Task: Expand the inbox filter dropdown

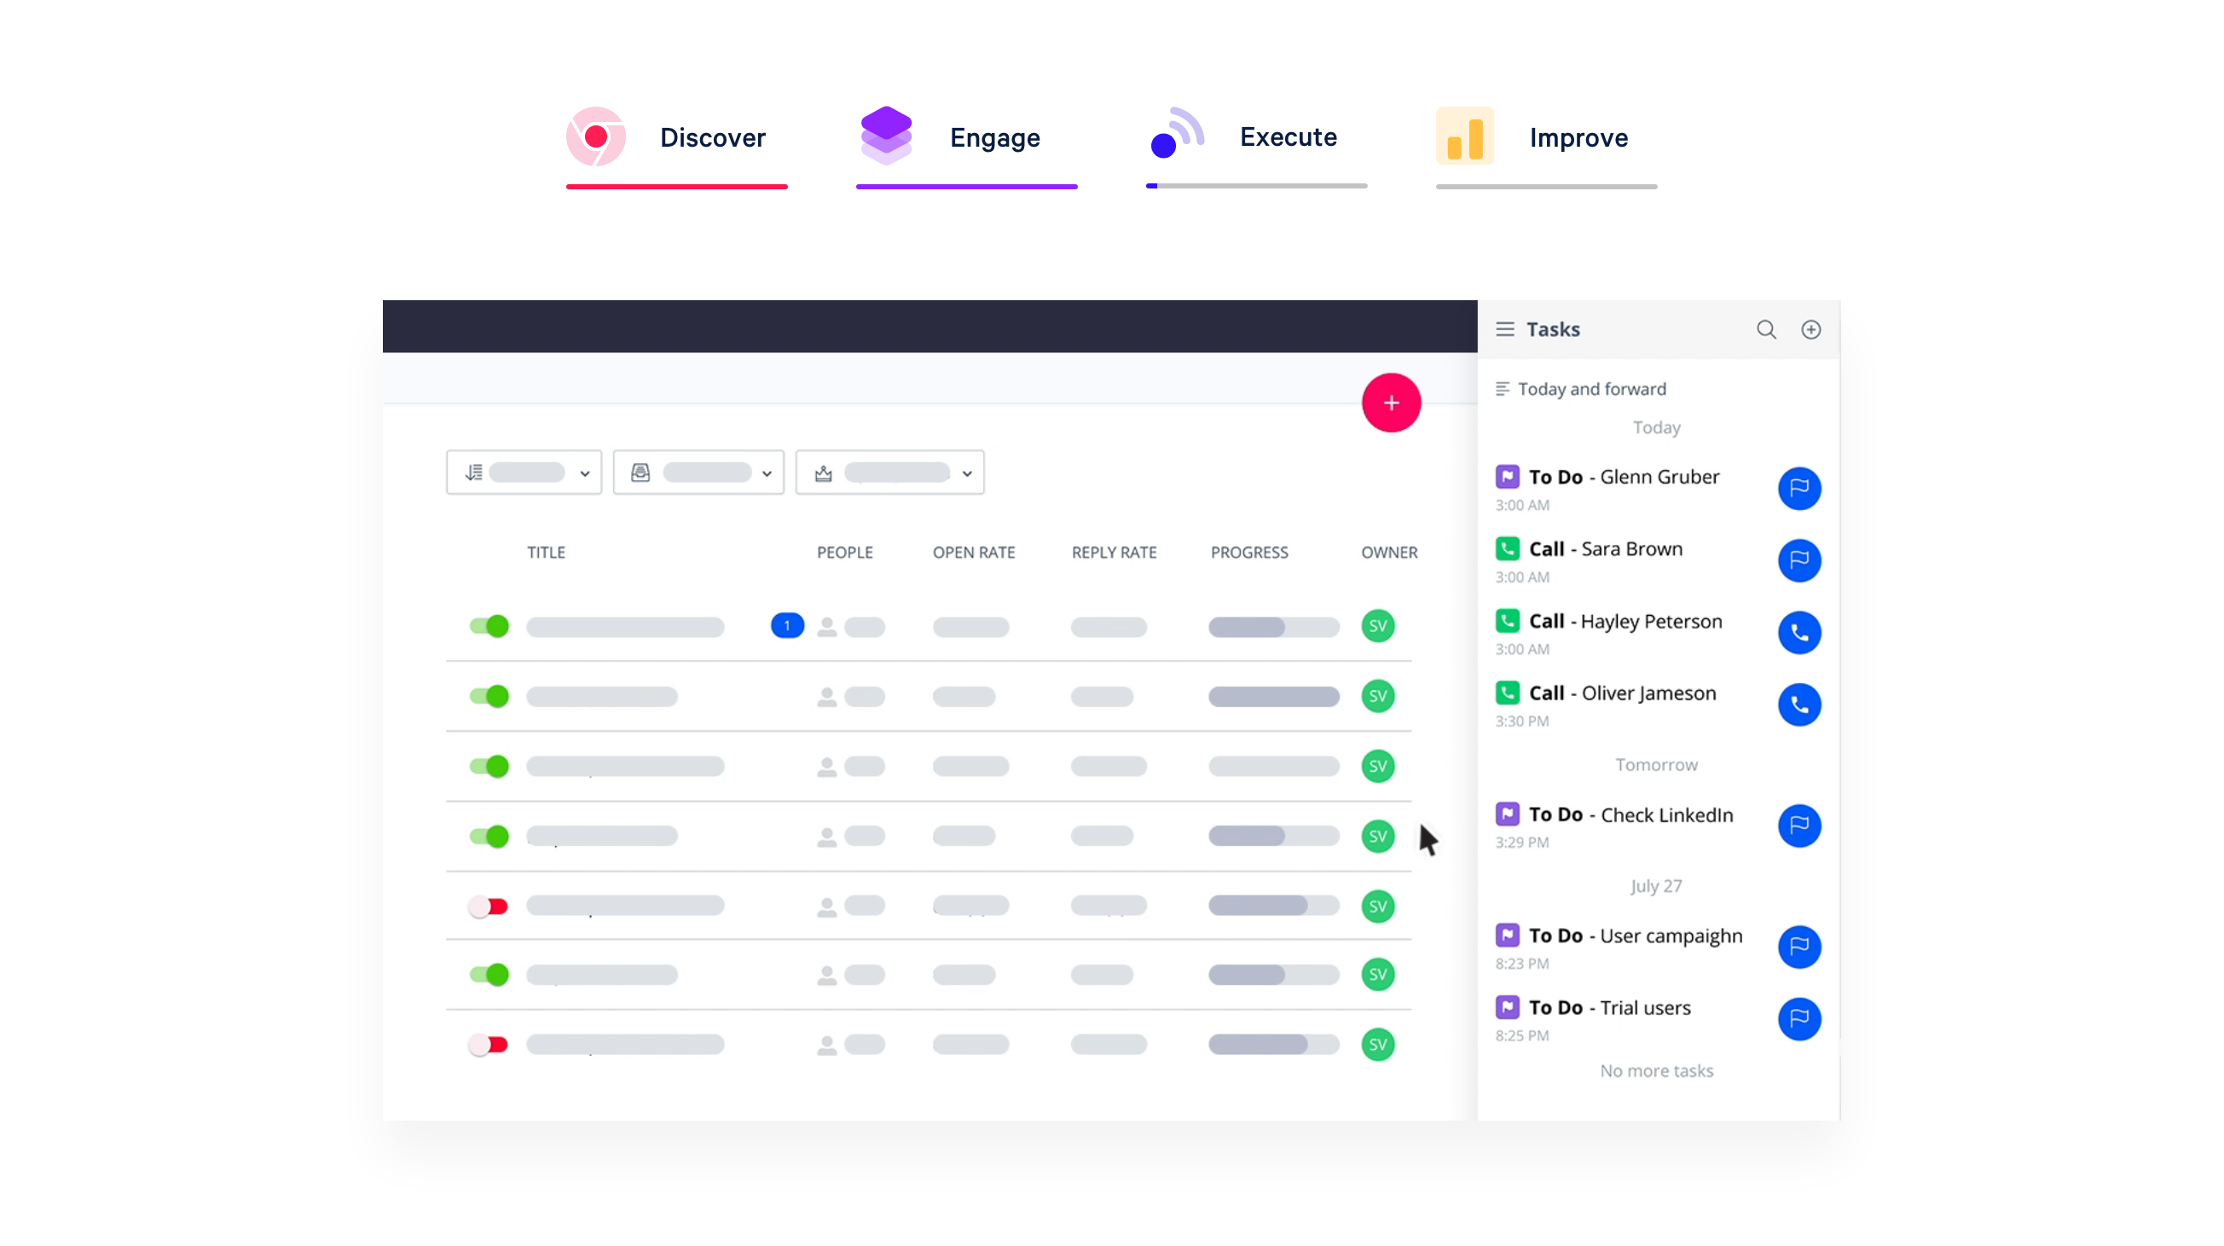Action: 698,472
